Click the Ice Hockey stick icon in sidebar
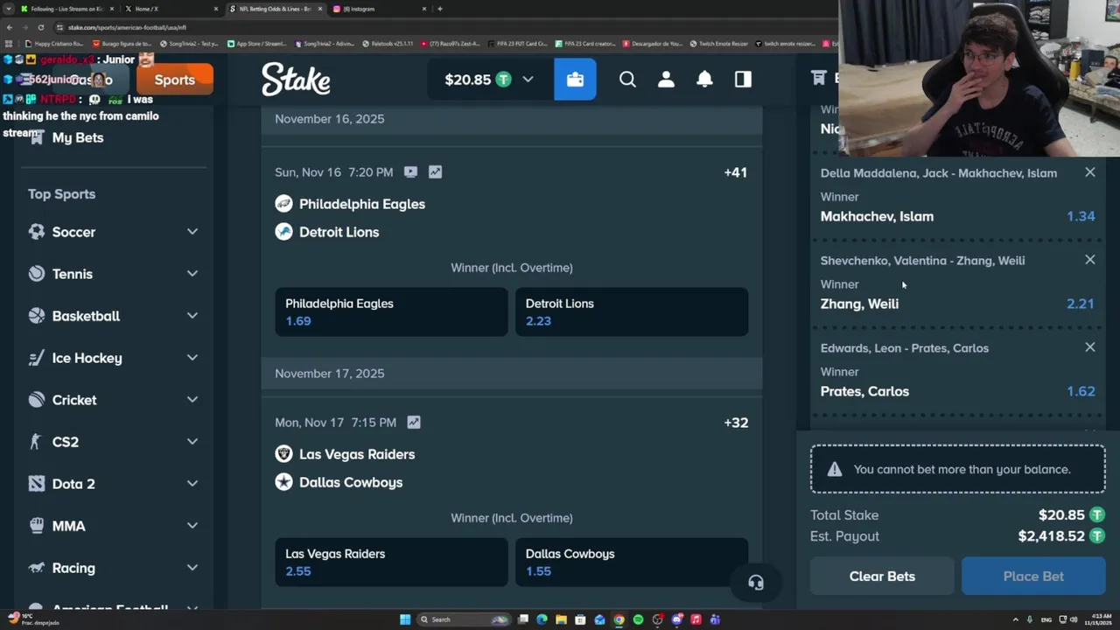This screenshot has width=1120, height=630. pyautogui.click(x=36, y=358)
